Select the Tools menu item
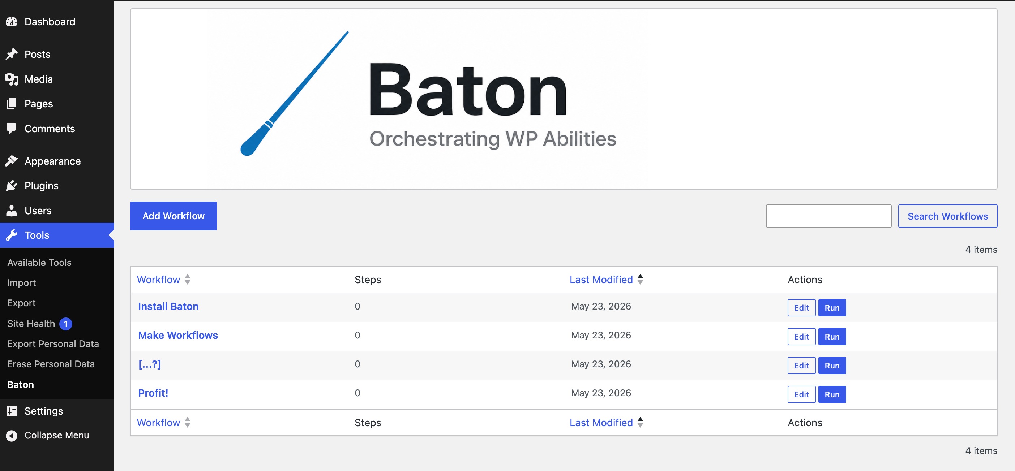The width and height of the screenshot is (1015, 471). tap(57, 235)
